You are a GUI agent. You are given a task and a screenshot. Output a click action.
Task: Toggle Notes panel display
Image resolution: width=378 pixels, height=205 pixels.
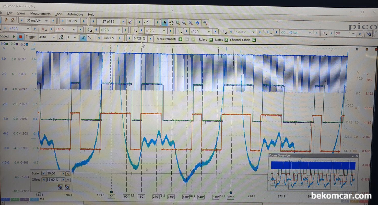point(226,40)
